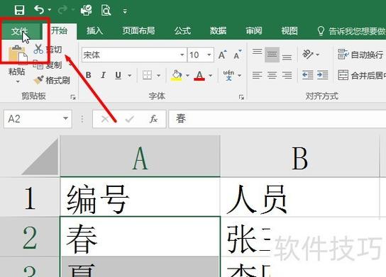Open the 剪贴板 dialog launcher
Image resolution: width=386 pixels, height=277 pixels.
pos(73,97)
